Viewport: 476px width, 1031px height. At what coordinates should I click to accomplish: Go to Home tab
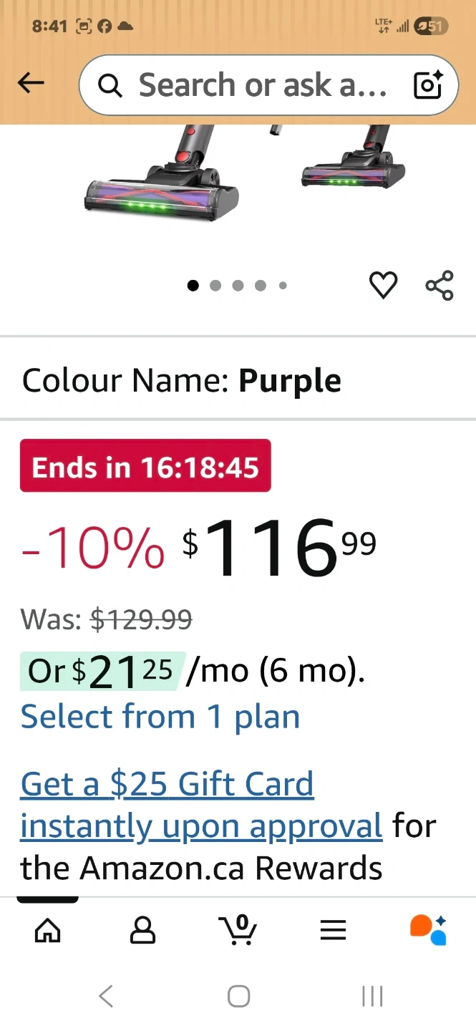48,930
